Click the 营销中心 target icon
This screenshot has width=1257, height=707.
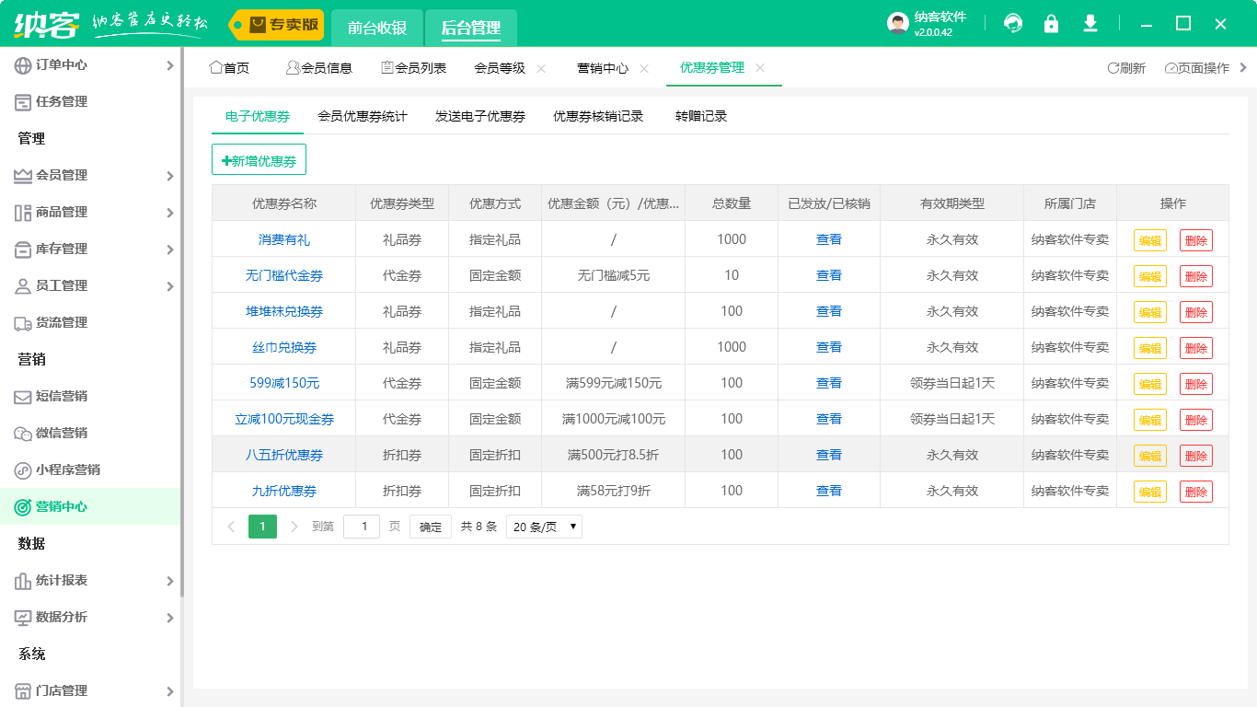point(23,506)
